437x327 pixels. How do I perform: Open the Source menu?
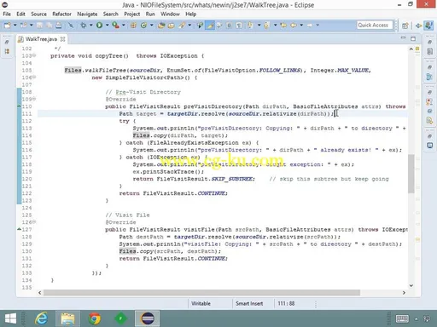click(x=38, y=14)
